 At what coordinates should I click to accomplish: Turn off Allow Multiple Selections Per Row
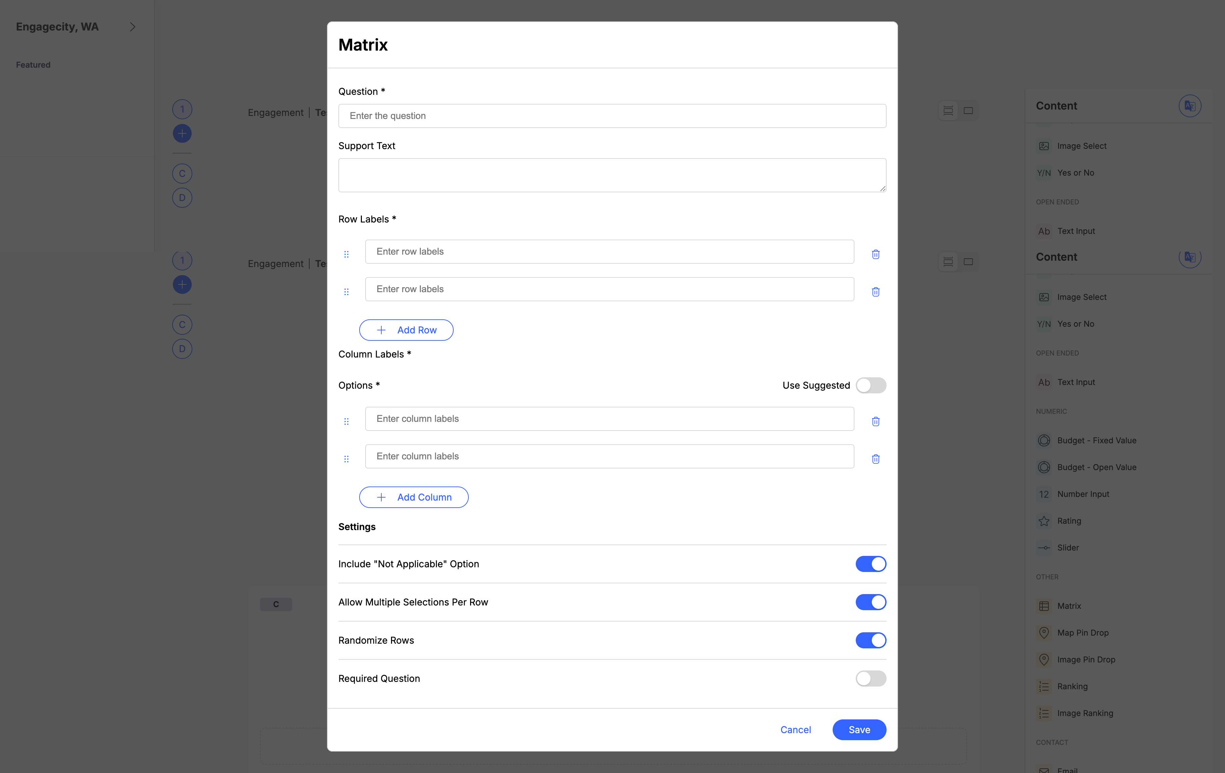pos(871,602)
